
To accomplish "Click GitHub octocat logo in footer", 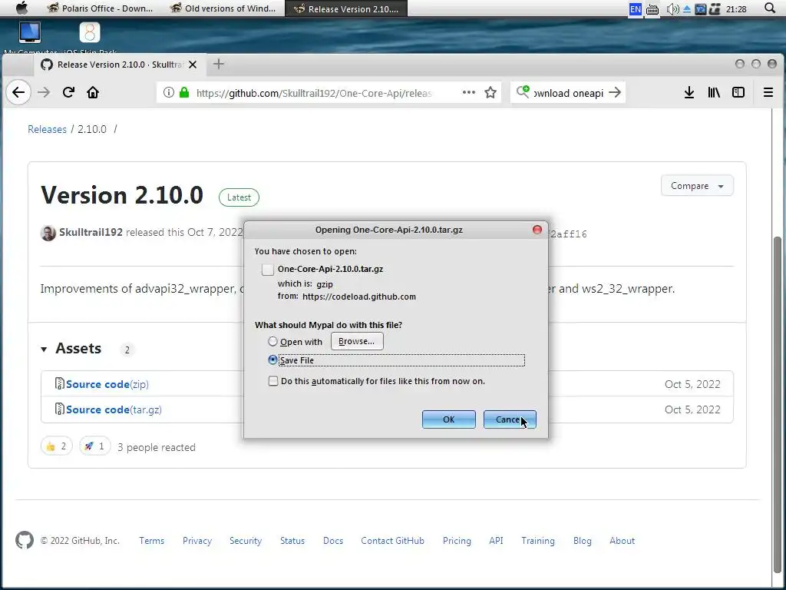I will (25, 540).
